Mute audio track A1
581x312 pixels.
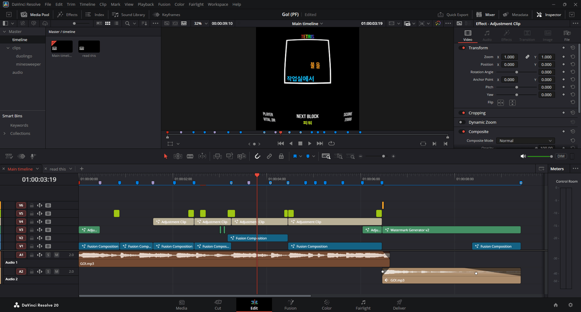pos(57,255)
